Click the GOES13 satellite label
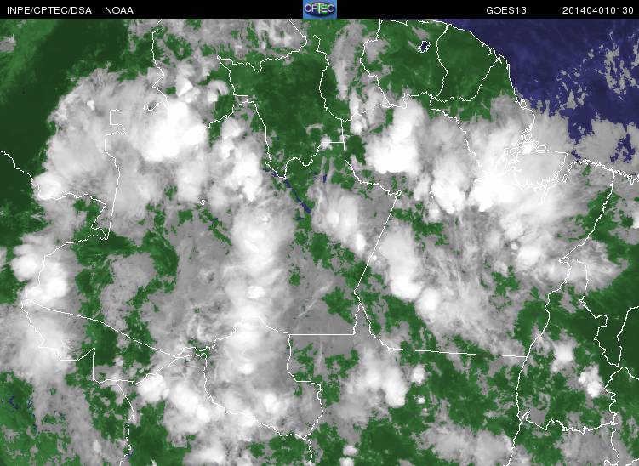The height and width of the screenshot is (466, 639). [506, 10]
